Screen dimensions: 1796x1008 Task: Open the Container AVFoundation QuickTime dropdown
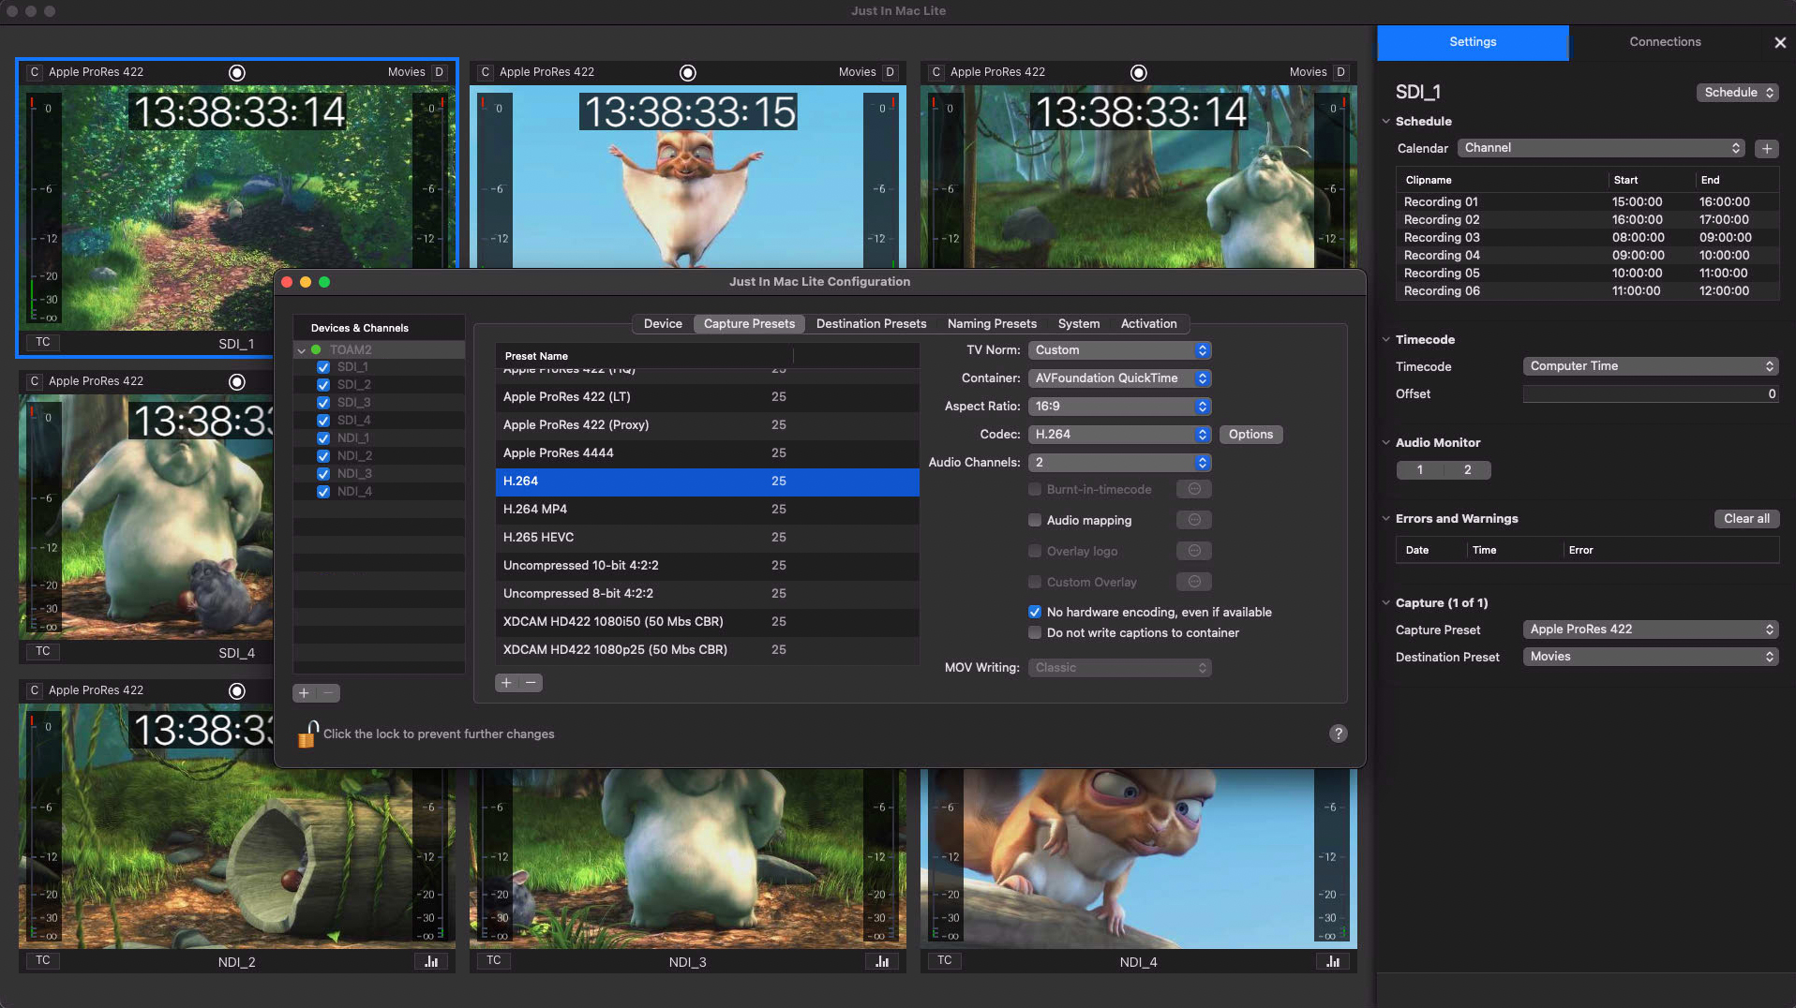pos(1119,378)
